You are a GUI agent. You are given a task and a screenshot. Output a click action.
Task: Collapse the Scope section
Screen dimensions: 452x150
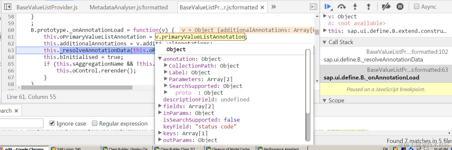tap(325, 100)
